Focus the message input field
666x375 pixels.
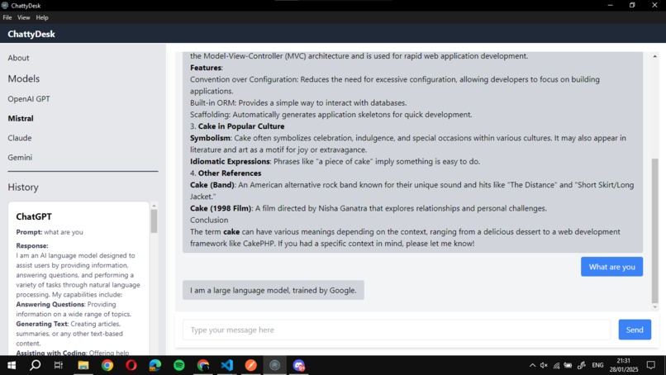coord(397,330)
